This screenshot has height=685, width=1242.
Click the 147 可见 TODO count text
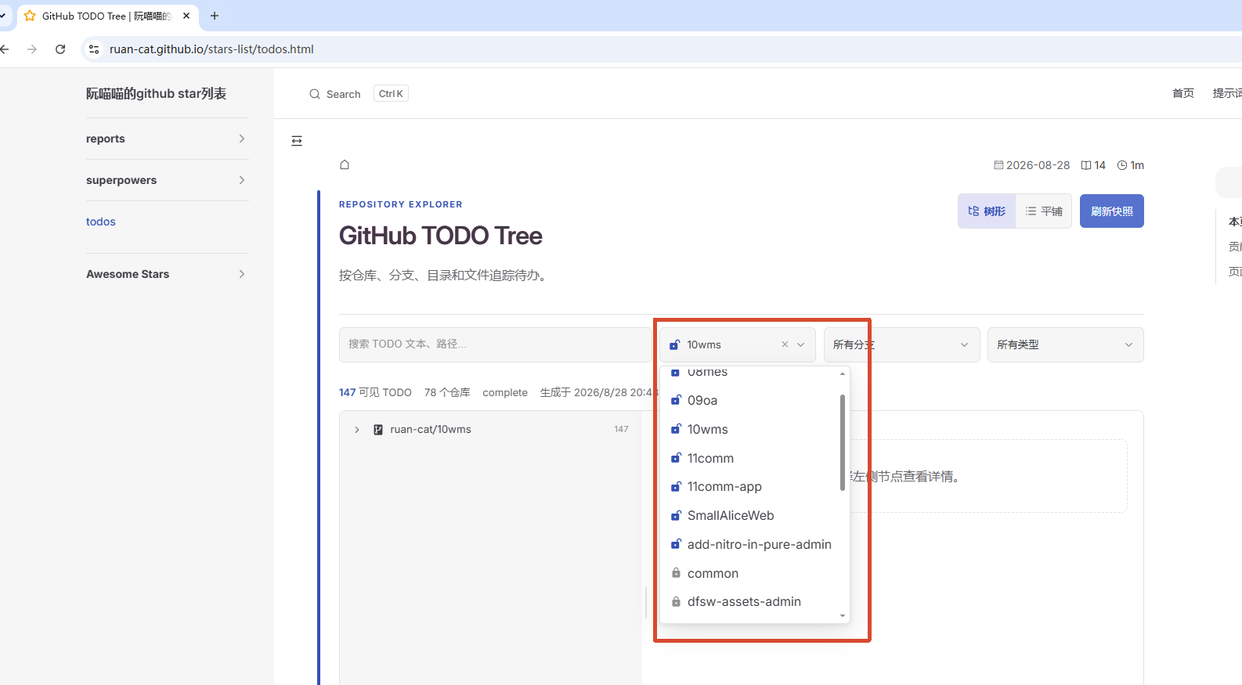click(x=375, y=392)
